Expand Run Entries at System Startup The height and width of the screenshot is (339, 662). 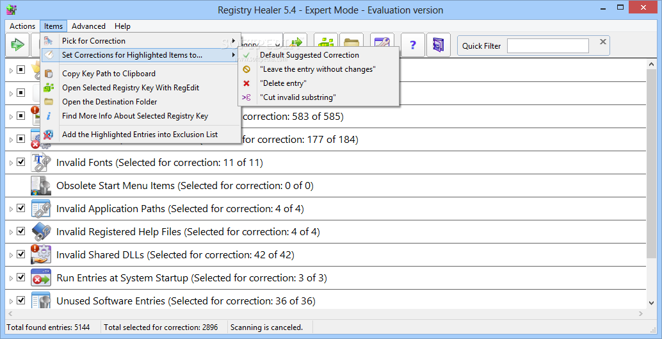(12, 278)
